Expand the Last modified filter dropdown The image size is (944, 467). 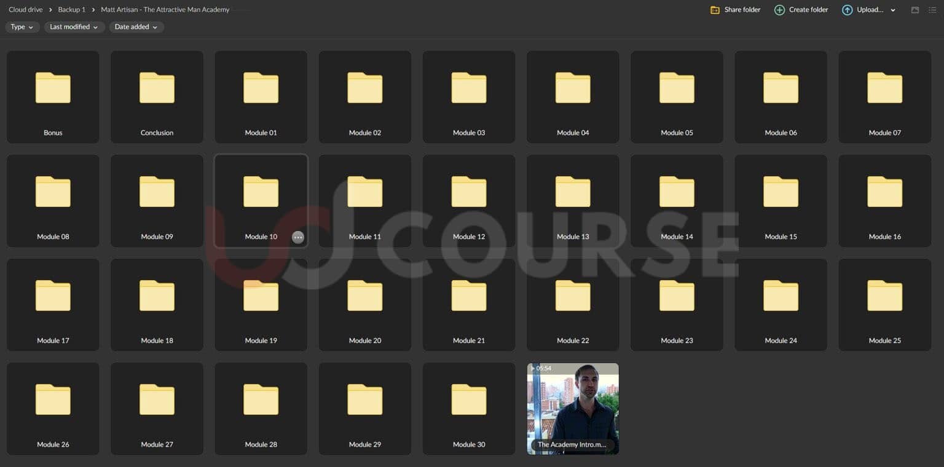pyautogui.click(x=74, y=27)
